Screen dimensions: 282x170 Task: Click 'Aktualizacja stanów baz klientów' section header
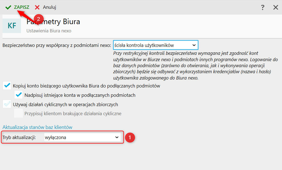(37, 127)
